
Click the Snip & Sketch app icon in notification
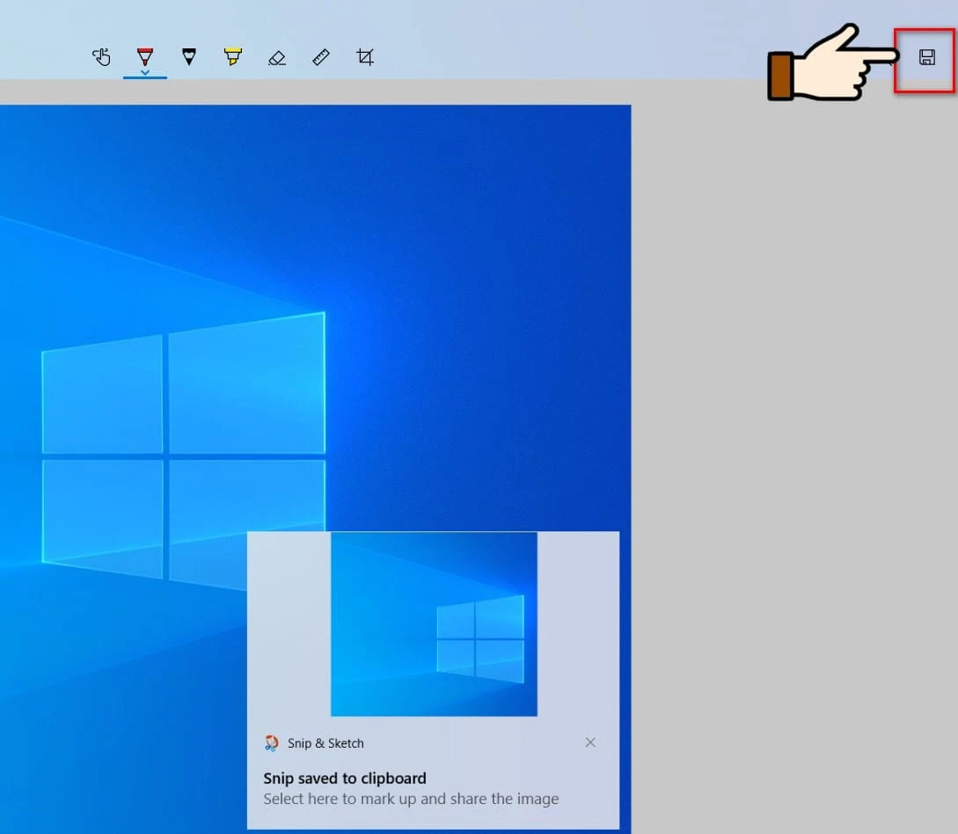272,743
